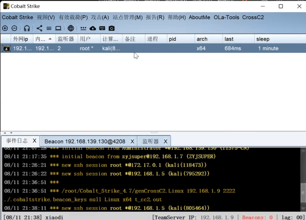Sort sessions by the arch column header
Image resolution: width=306 pixels, height=220 pixels.
point(208,39)
